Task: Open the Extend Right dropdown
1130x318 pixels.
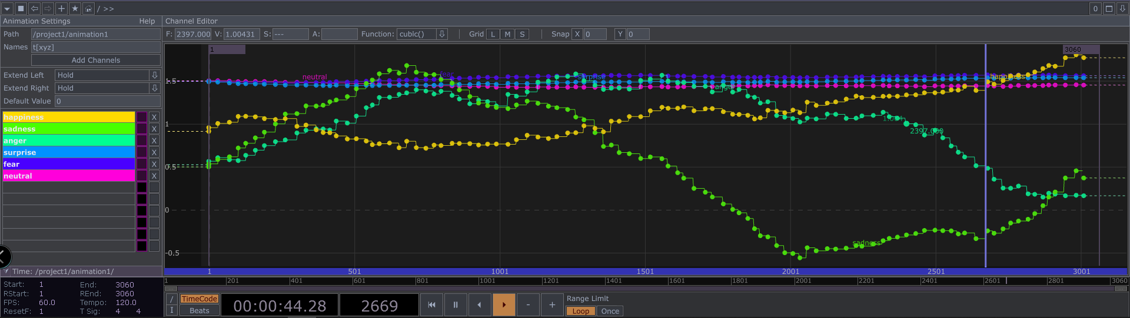Action: coord(107,88)
